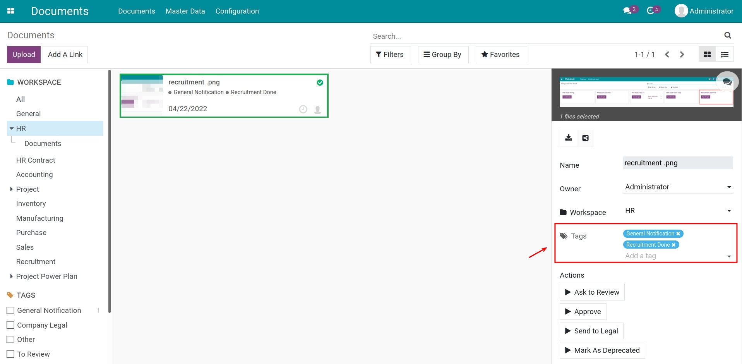Open the Master Data menu

(x=185, y=11)
